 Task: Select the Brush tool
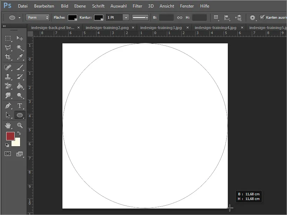(20, 67)
